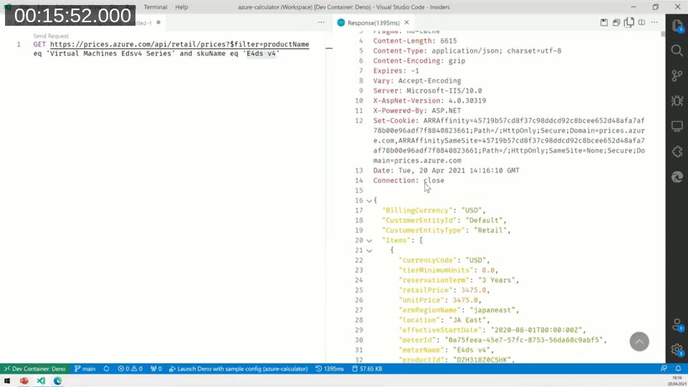
Task: Collapse the first item object on line 21
Action: tap(369, 251)
